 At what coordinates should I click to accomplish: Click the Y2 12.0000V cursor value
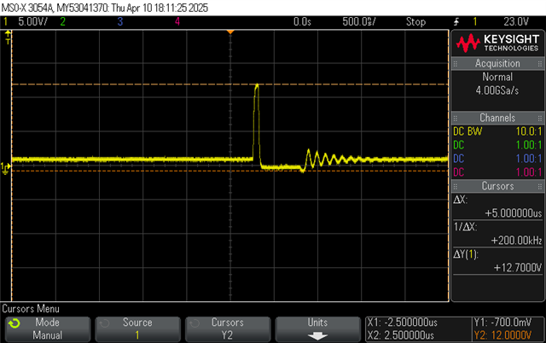[502, 335]
